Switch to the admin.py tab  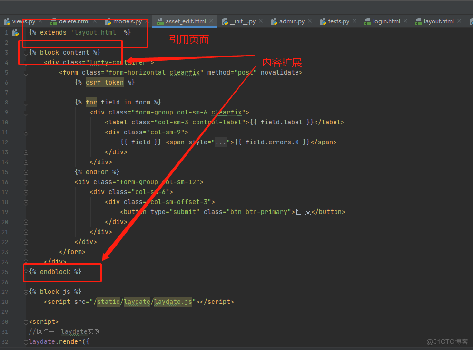tap(292, 21)
